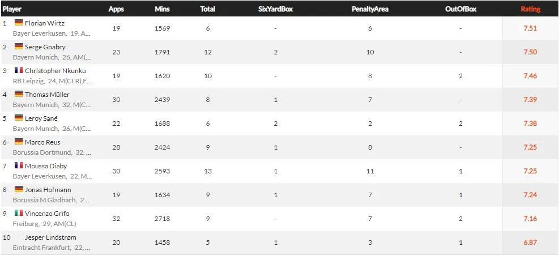
Task: Click the German flag beside Thomas Müller
Action: (19, 94)
